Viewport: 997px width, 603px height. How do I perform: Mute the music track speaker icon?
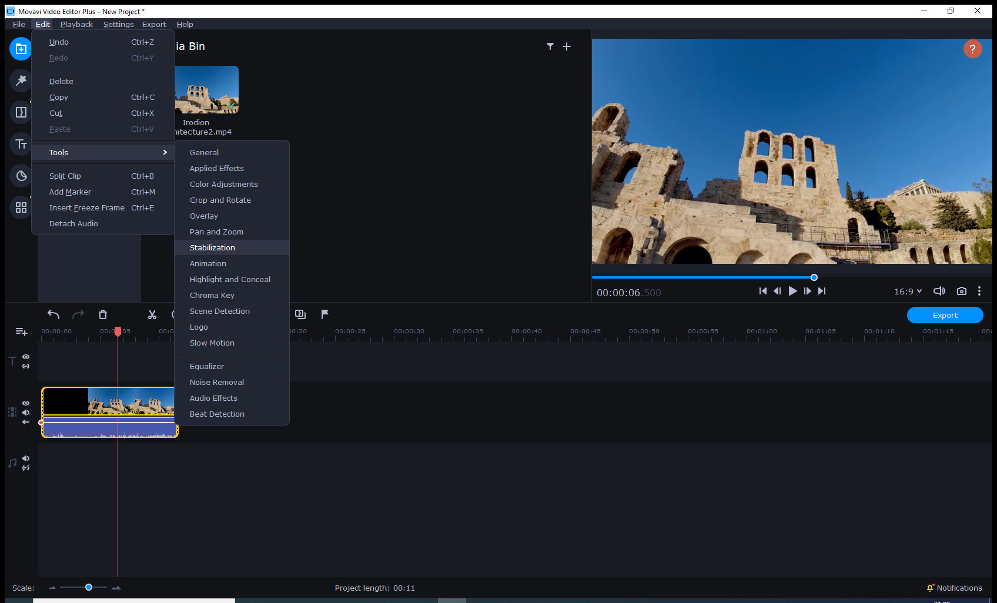click(26, 458)
